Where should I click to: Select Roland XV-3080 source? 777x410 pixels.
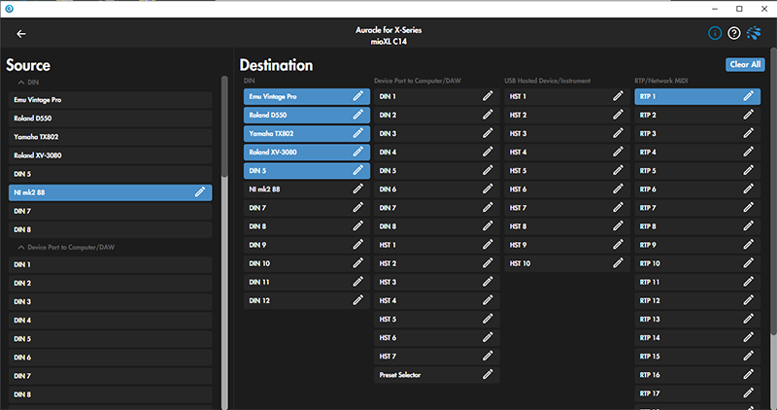pyautogui.click(x=110, y=155)
